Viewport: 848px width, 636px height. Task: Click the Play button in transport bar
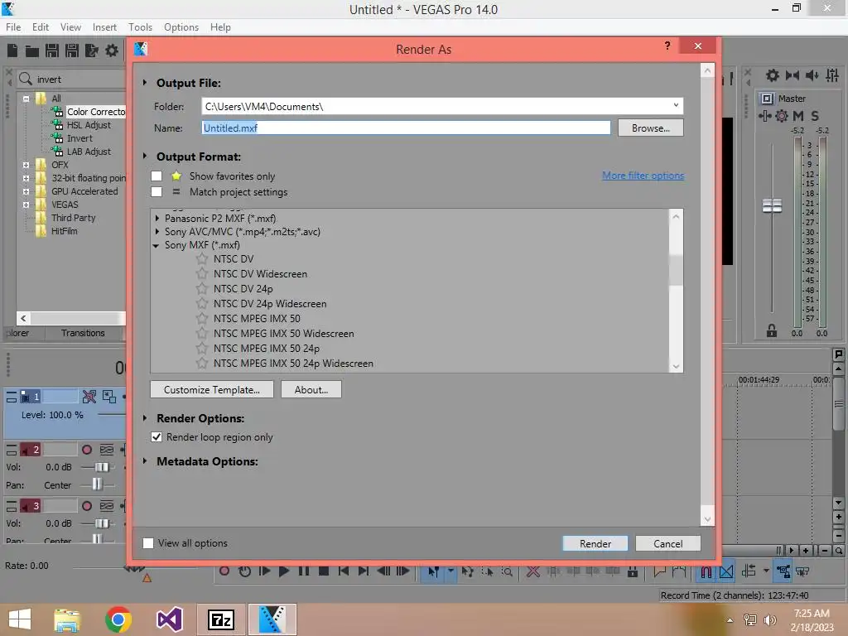click(x=284, y=571)
